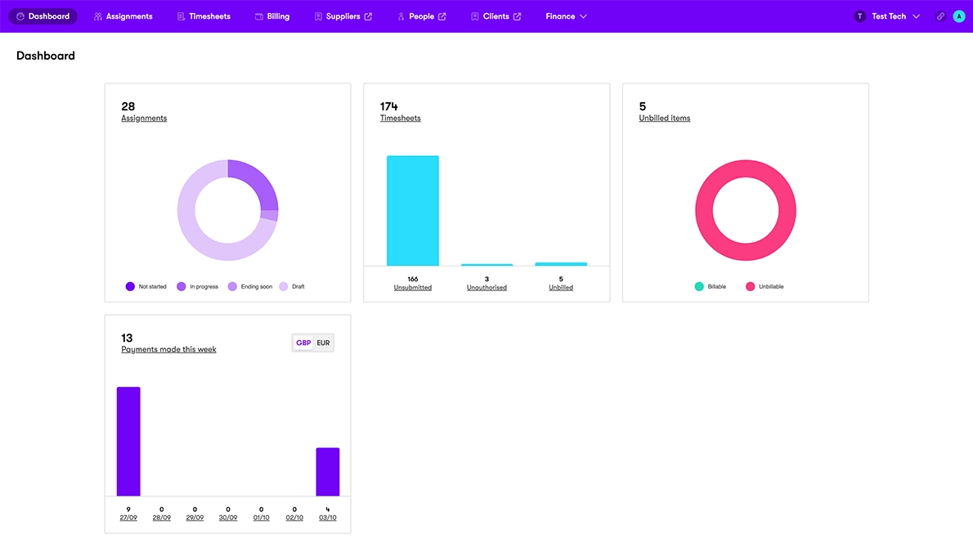This screenshot has height=552, width=973.
Task: Click the Assignments people icon in navbar
Action: tap(98, 16)
